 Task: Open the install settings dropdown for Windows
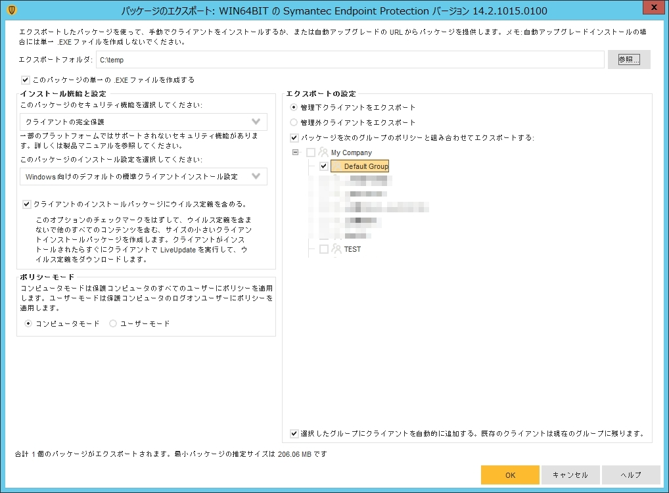tap(143, 176)
